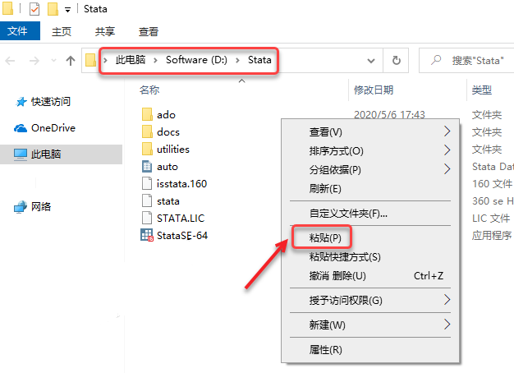
Task: Select the StataSE-64 application icon
Action: 147,235
